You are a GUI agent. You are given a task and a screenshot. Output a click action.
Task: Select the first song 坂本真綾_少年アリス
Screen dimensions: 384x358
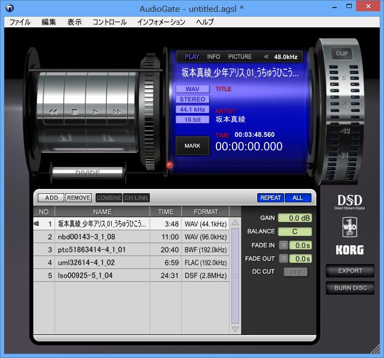pos(131,224)
